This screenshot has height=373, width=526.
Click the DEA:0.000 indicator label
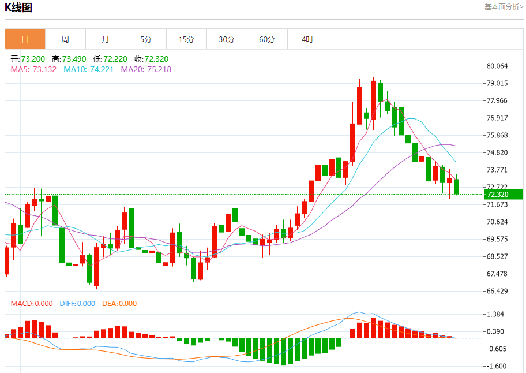(119, 304)
